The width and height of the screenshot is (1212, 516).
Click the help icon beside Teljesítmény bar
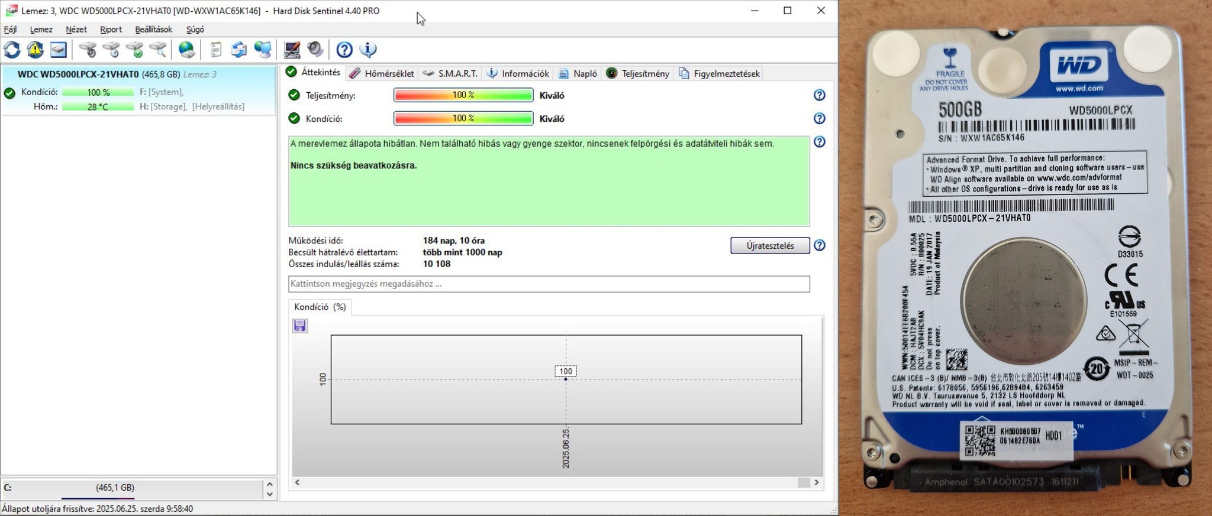pyautogui.click(x=819, y=95)
